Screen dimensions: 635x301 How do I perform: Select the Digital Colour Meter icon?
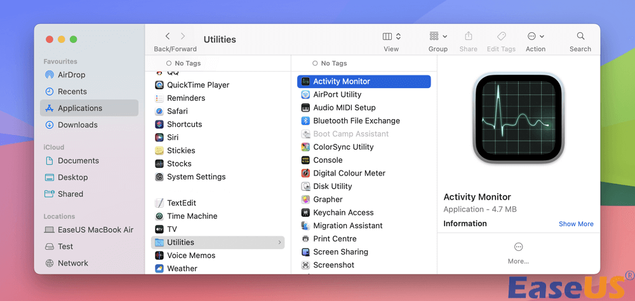point(306,173)
